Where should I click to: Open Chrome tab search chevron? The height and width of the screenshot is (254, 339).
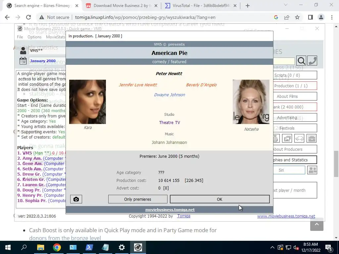click(286, 5)
